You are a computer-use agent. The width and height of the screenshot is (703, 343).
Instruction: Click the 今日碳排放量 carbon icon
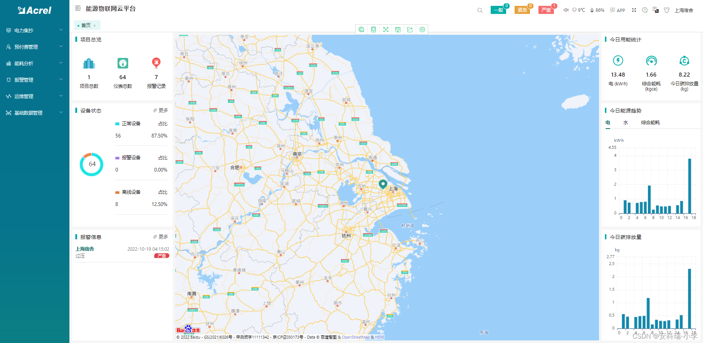[684, 60]
